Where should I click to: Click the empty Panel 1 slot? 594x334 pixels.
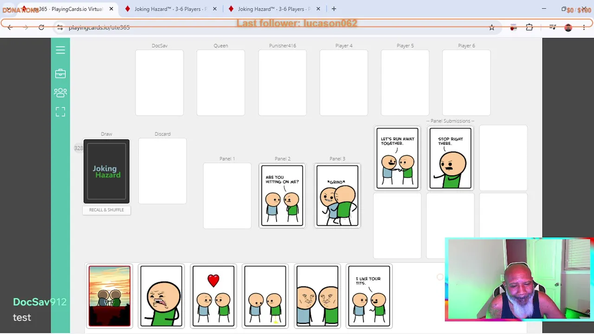227,196
